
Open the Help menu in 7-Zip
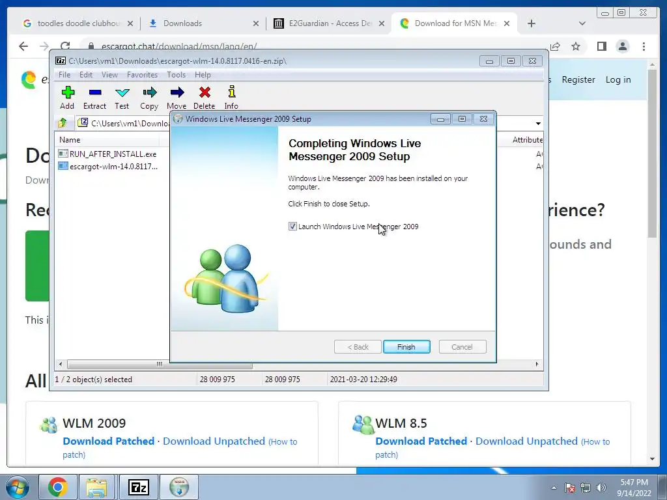point(203,75)
